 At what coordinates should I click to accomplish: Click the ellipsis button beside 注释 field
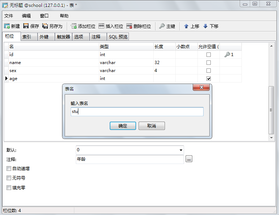[x=189, y=159]
